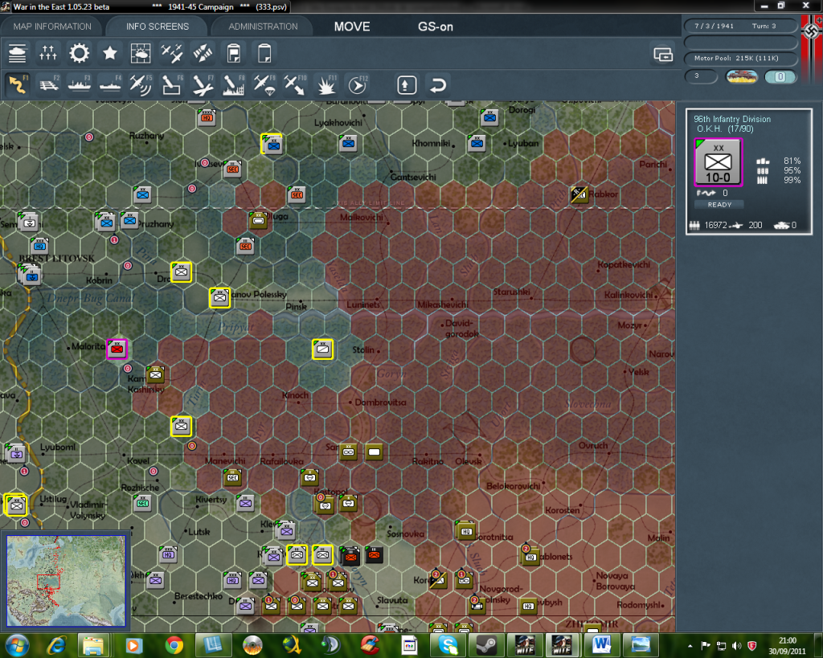Viewport: 823px width, 658px height.
Task: Open Steam from the taskbar
Action: point(486,645)
